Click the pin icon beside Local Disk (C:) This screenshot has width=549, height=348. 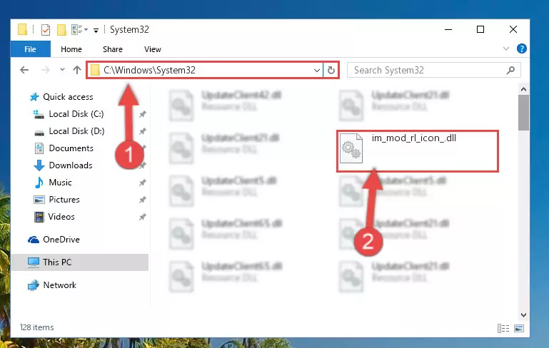(x=143, y=114)
